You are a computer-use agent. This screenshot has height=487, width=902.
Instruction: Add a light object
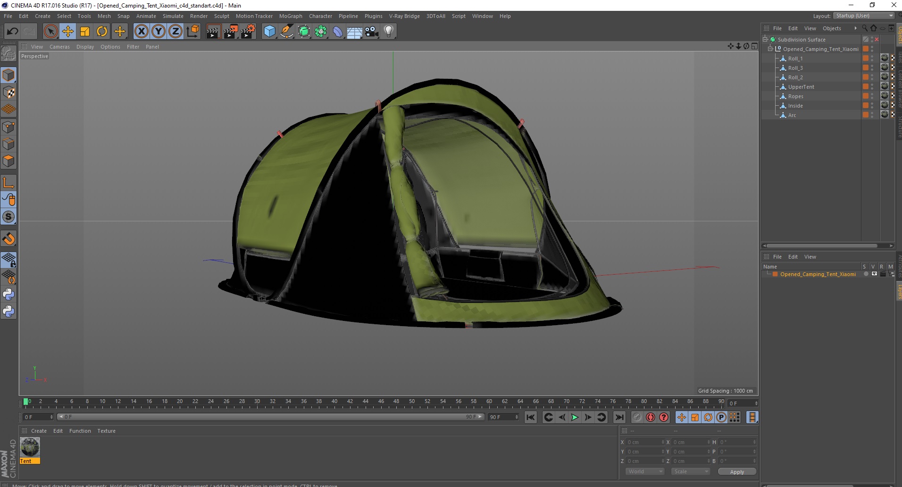(389, 32)
